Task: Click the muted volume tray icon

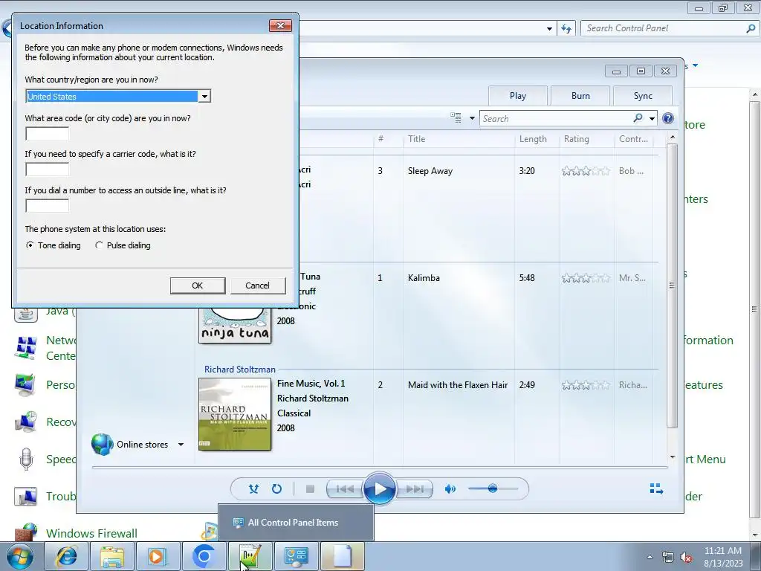Action: (x=686, y=558)
